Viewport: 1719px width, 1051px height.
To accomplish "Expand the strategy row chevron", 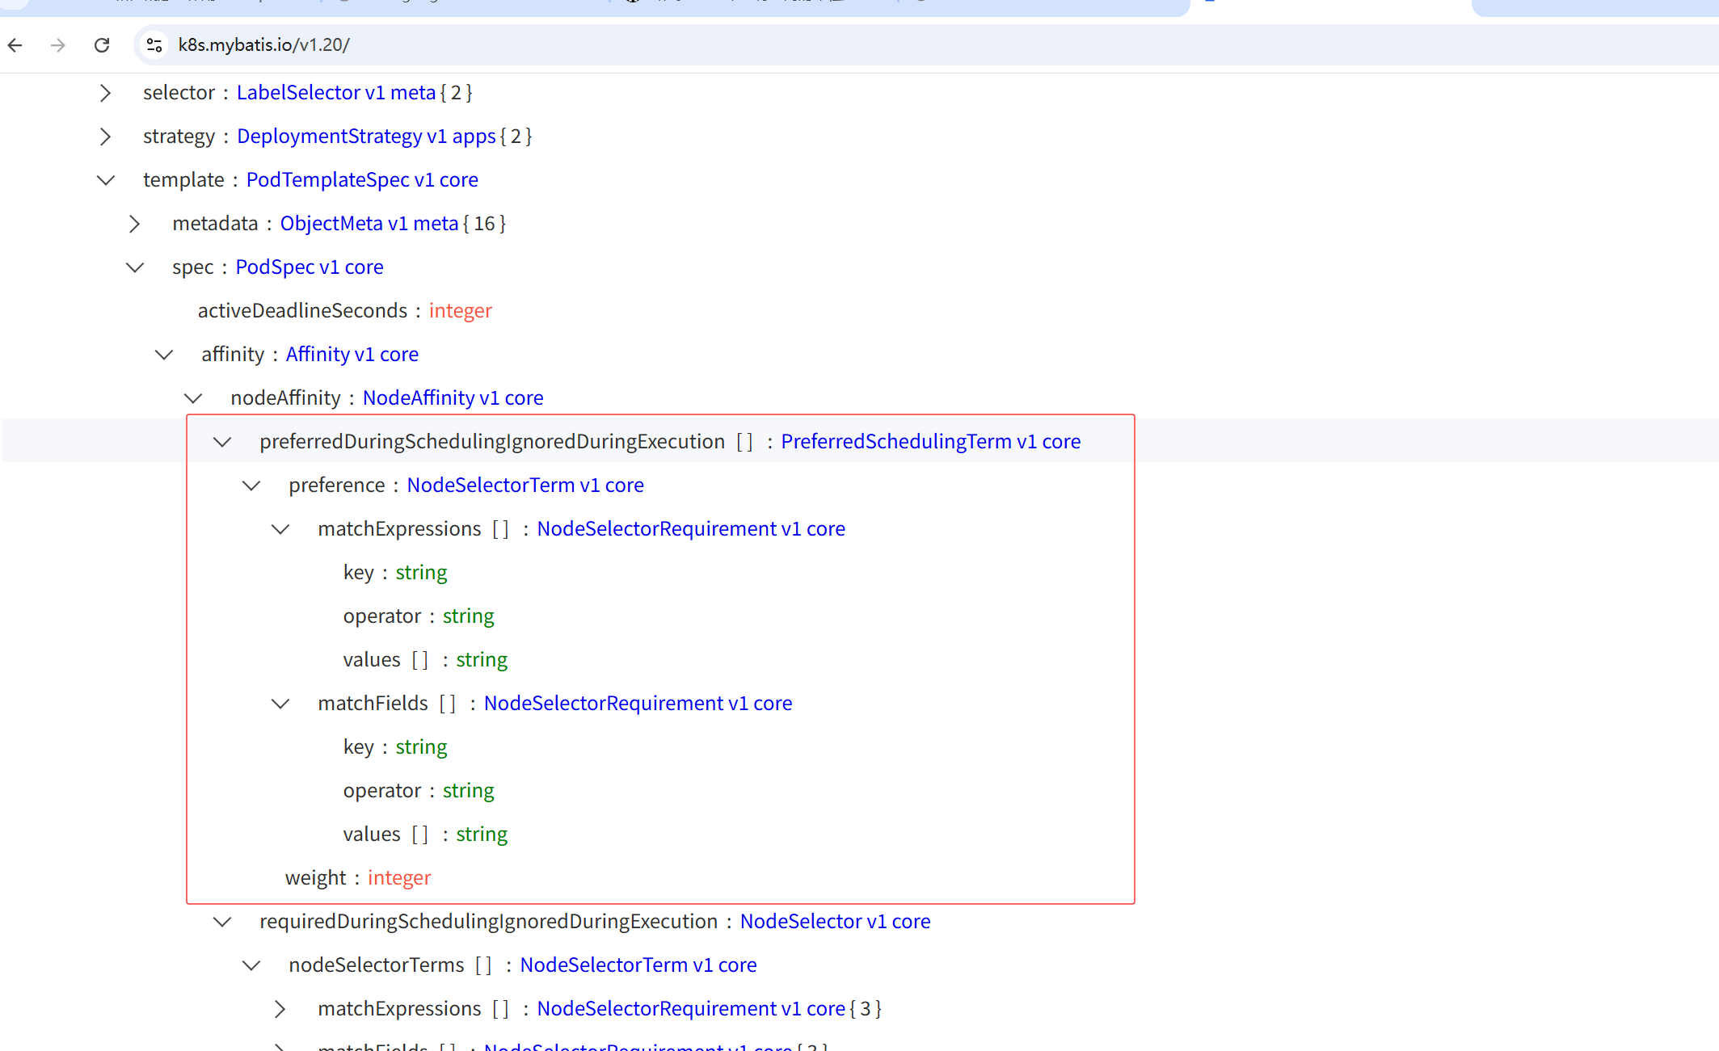I will (105, 137).
